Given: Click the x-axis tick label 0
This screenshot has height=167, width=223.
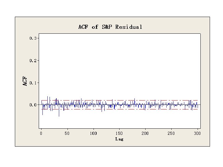Looking at the screenshot, I should coord(41,133).
